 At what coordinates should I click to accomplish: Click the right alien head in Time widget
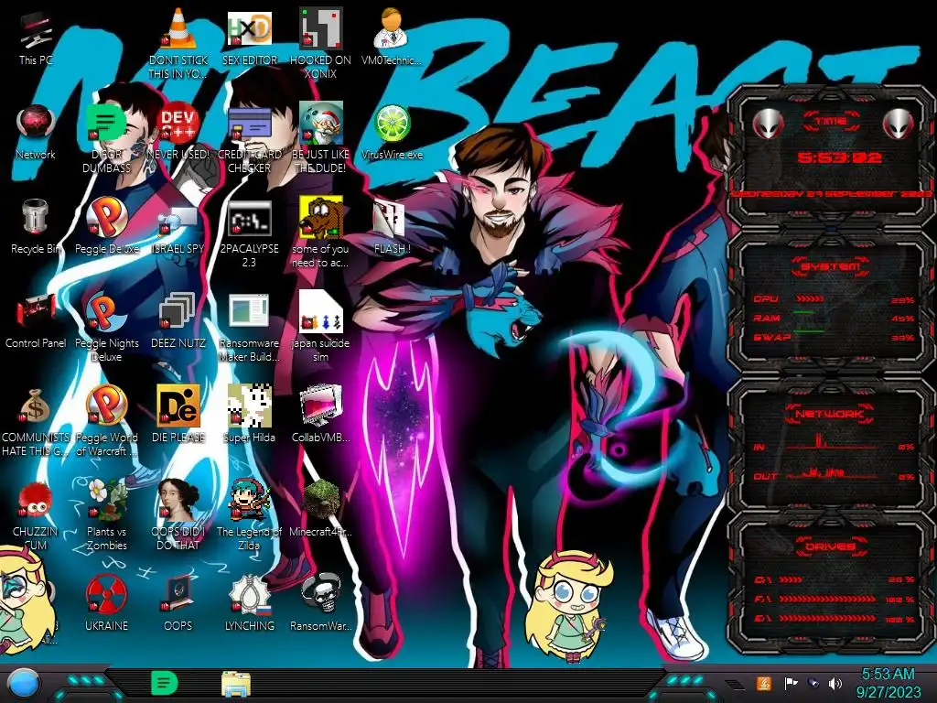tap(898, 124)
